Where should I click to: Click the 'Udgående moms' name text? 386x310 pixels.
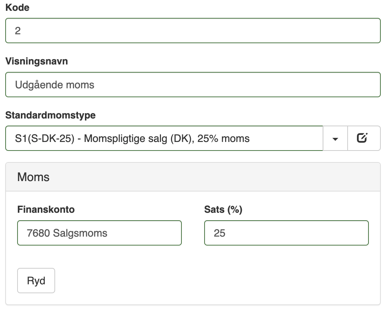(55, 85)
